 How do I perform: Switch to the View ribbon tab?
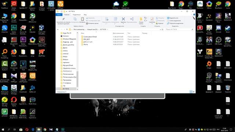tap(85, 15)
